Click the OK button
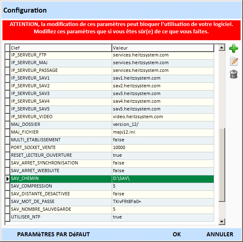The height and width of the screenshot is (242, 243). [x=177, y=234]
